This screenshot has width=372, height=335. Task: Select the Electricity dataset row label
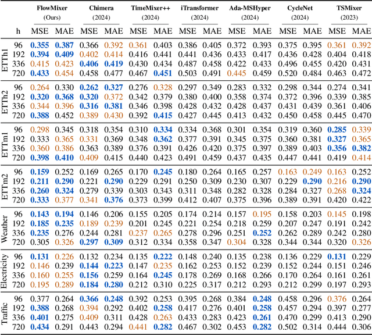(x=5, y=271)
